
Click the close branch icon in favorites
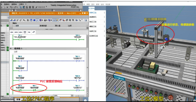(x=33, y=32)
